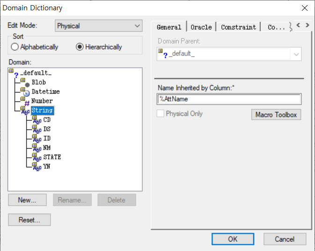Click the Rename... button
The height and width of the screenshot is (251, 315).
point(73,200)
